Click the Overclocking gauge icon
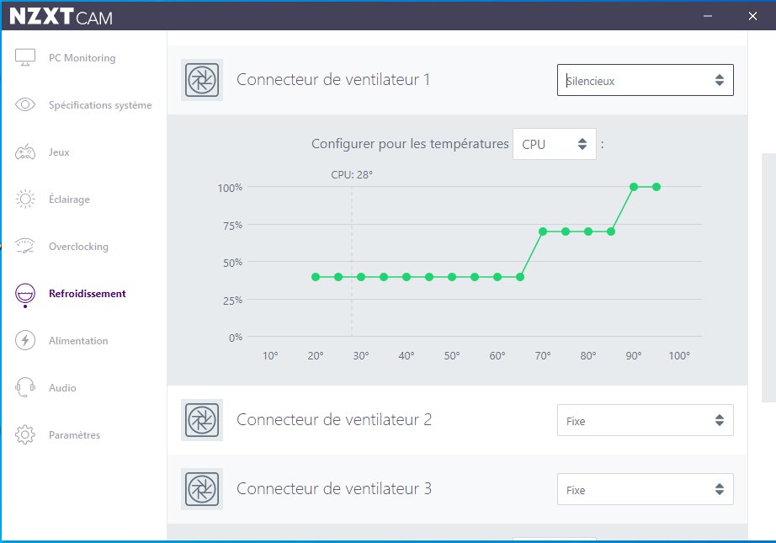 [x=25, y=247]
